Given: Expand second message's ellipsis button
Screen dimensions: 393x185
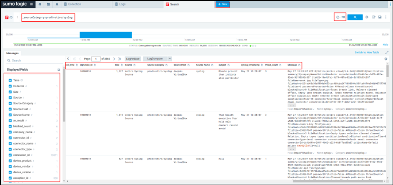Looking at the screenshot, I should coord(291,149).
